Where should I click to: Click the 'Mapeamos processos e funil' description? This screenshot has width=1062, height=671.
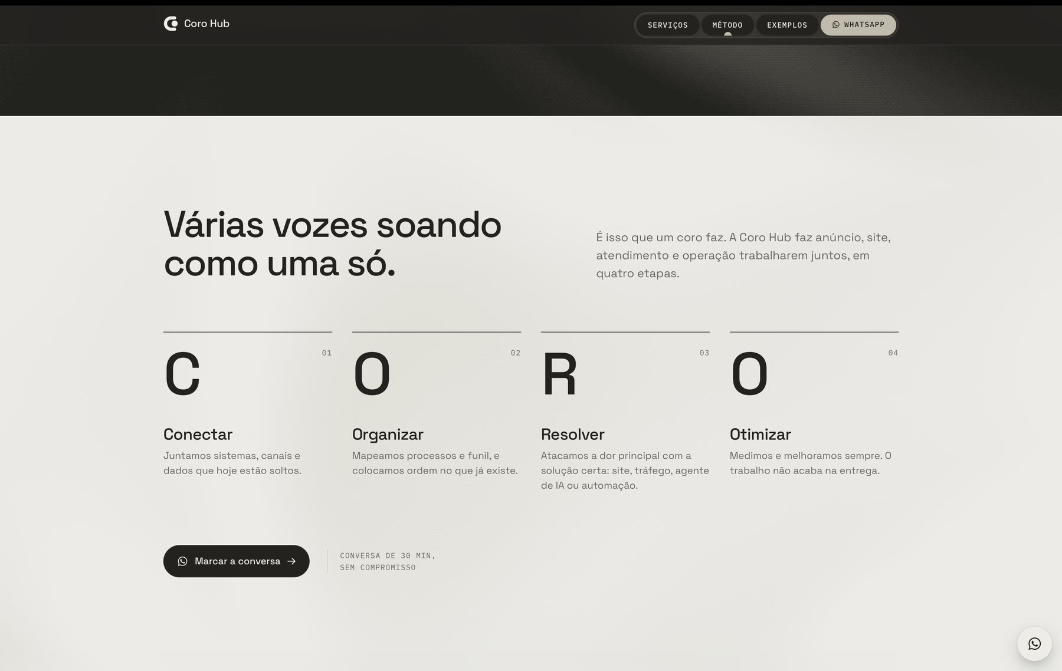[435, 463]
